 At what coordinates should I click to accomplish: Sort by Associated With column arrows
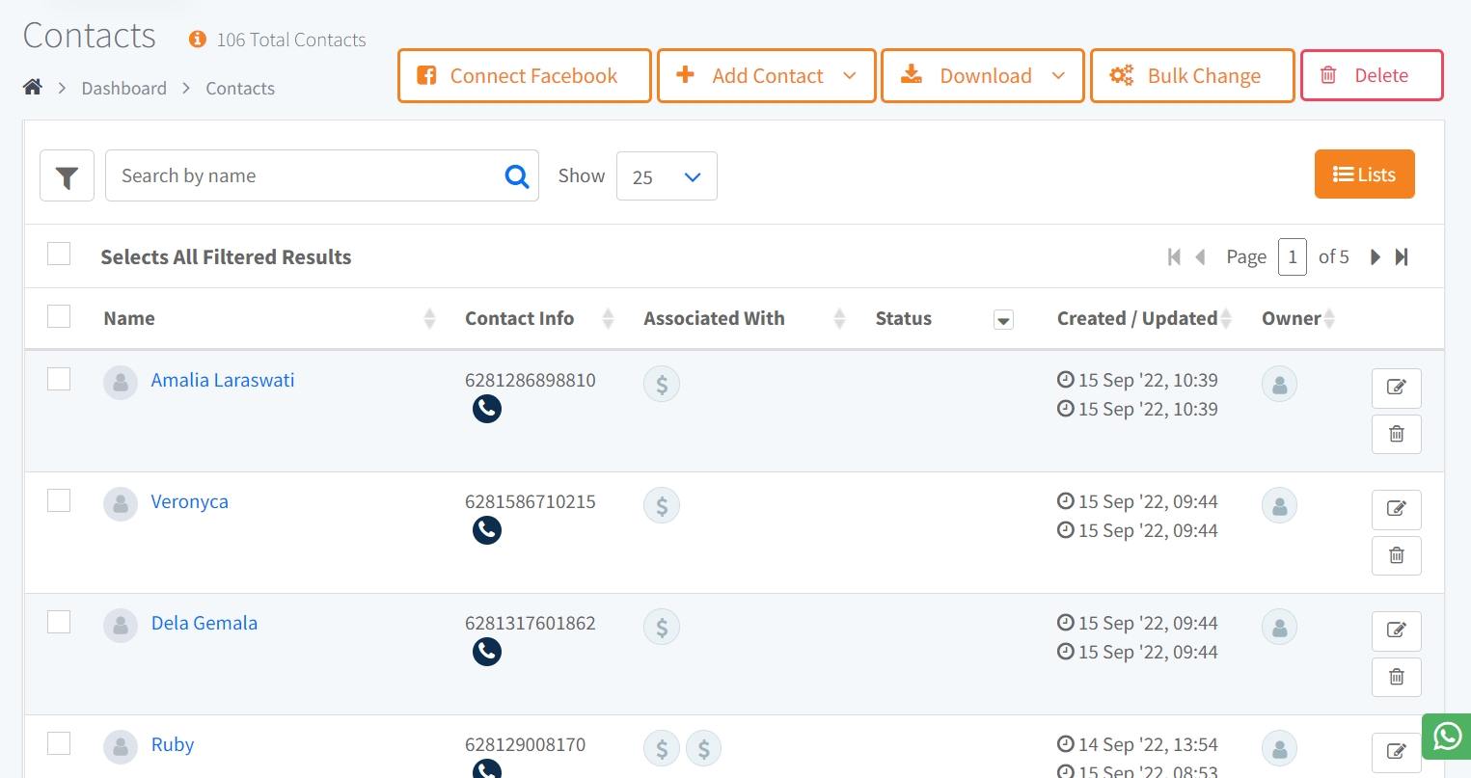point(839,318)
